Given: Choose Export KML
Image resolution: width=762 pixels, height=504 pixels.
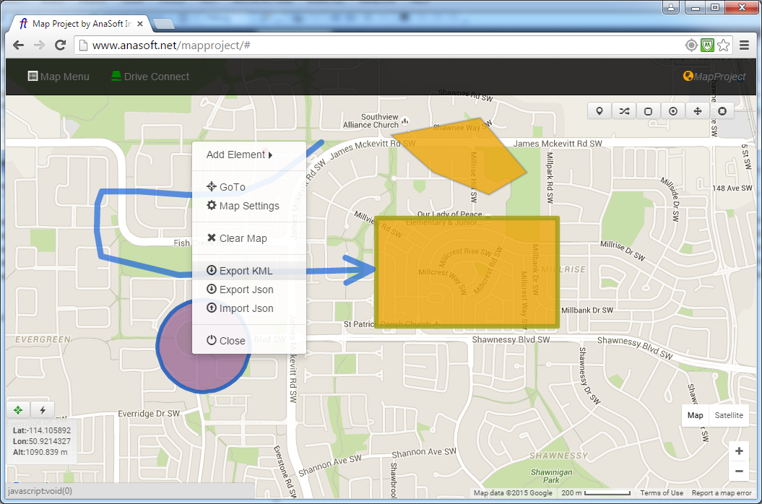Looking at the screenshot, I should [248, 271].
